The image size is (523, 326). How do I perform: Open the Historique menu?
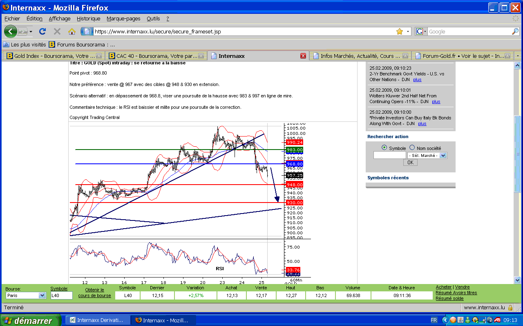click(88, 19)
